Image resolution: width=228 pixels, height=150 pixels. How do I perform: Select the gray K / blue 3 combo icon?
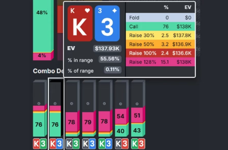(88, 143)
